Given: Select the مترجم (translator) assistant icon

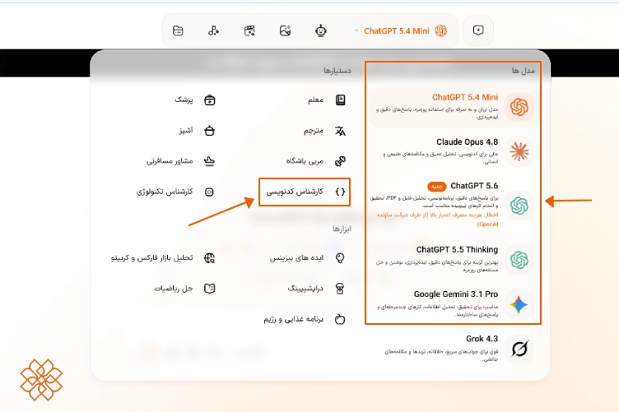Looking at the screenshot, I should click(x=340, y=131).
